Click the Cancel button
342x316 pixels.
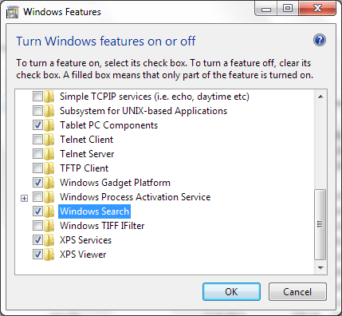point(297,292)
